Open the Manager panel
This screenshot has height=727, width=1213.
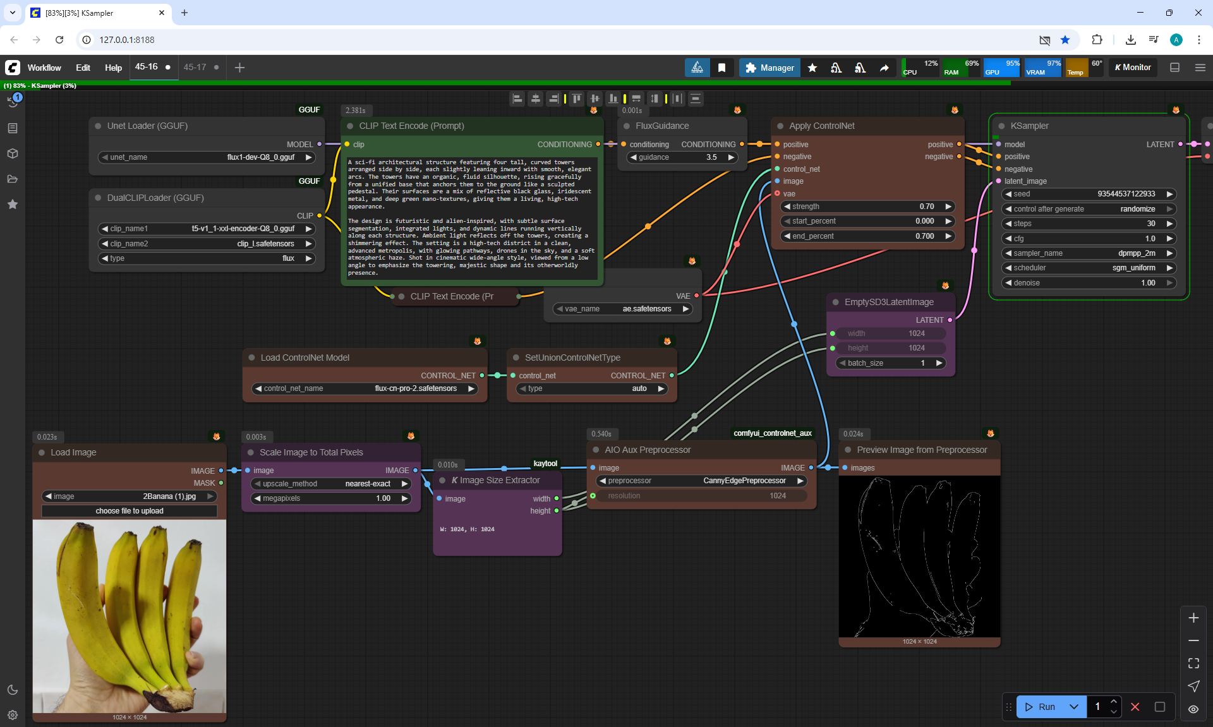click(x=769, y=68)
